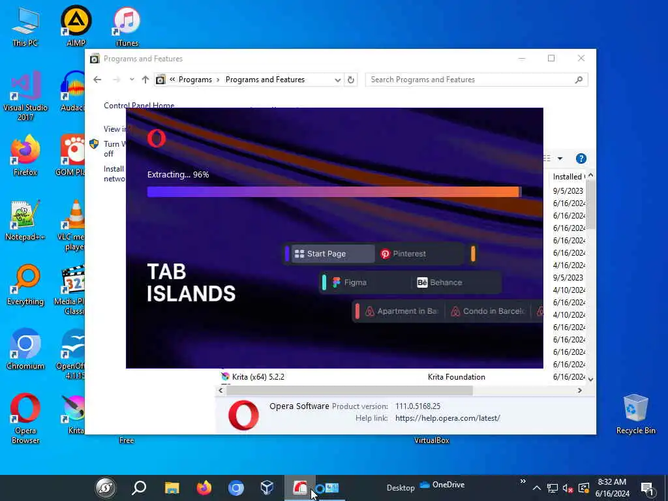
Task: Click Programs and Features breadcrumb
Action: click(265, 80)
